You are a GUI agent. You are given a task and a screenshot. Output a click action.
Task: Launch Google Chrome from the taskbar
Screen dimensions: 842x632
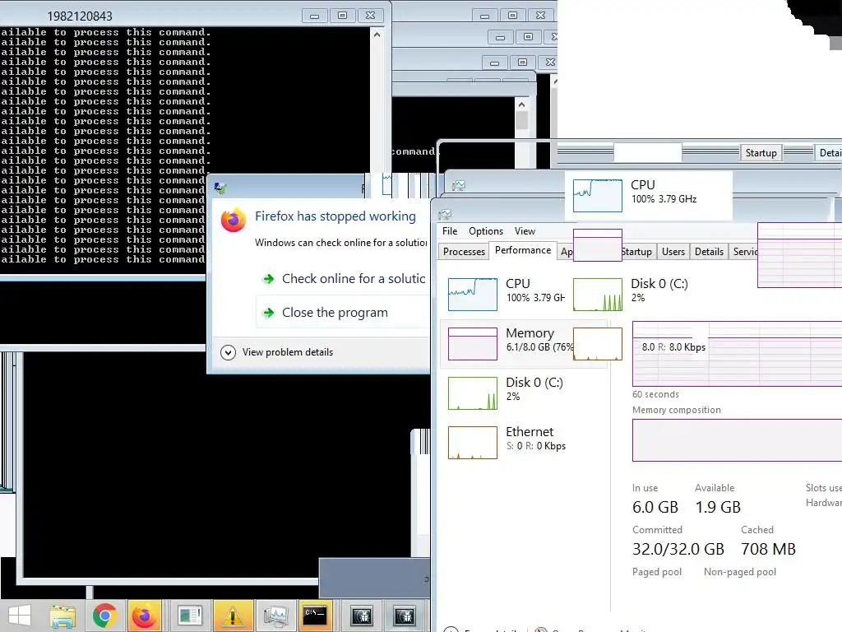pos(104,616)
